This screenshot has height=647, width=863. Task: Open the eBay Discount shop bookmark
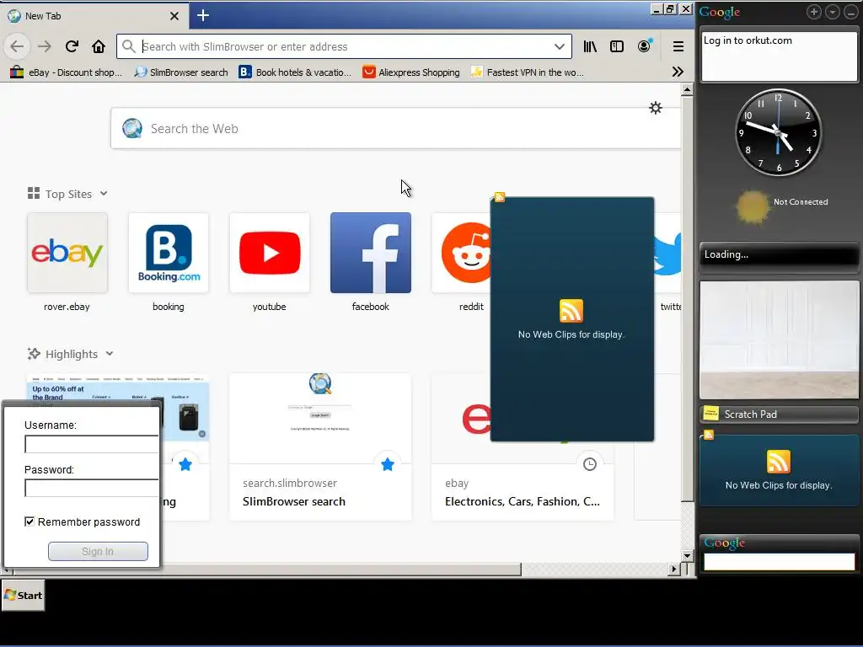[x=66, y=72]
